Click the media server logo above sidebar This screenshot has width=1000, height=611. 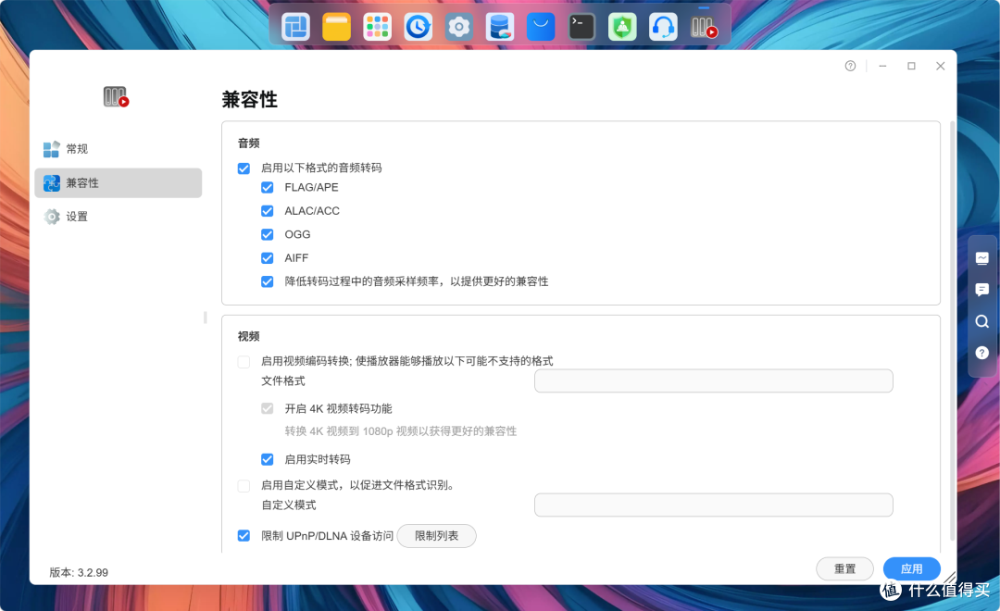[x=116, y=97]
